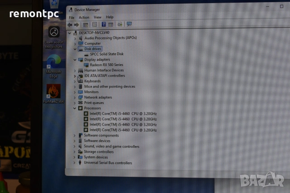Collapse the Display adapters category
The width and height of the screenshot is (290, 193).
[75, 60]
